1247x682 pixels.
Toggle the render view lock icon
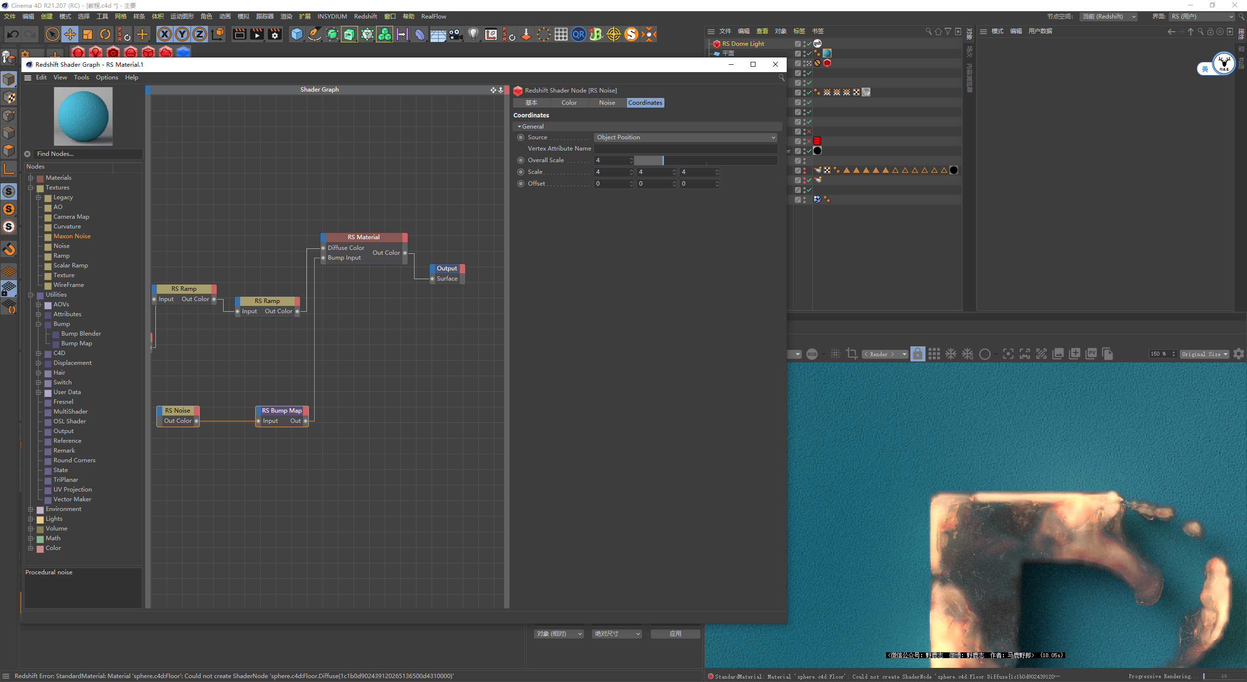tap(917, 354)
